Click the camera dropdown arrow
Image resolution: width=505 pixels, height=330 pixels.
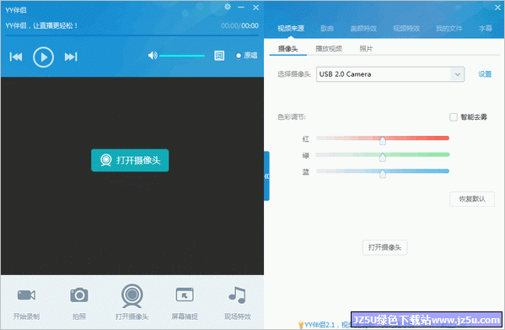pyautogui.click(x=457, y=74)
